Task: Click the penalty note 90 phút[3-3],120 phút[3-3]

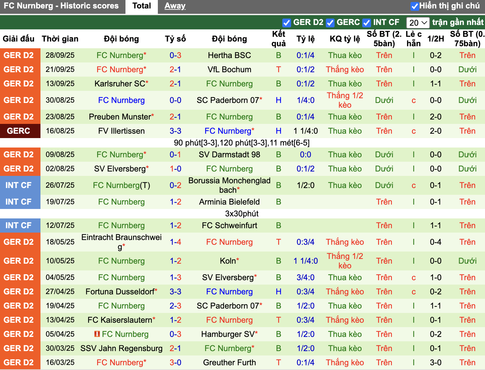Action: pyautogui.click(x=241, y=143)
